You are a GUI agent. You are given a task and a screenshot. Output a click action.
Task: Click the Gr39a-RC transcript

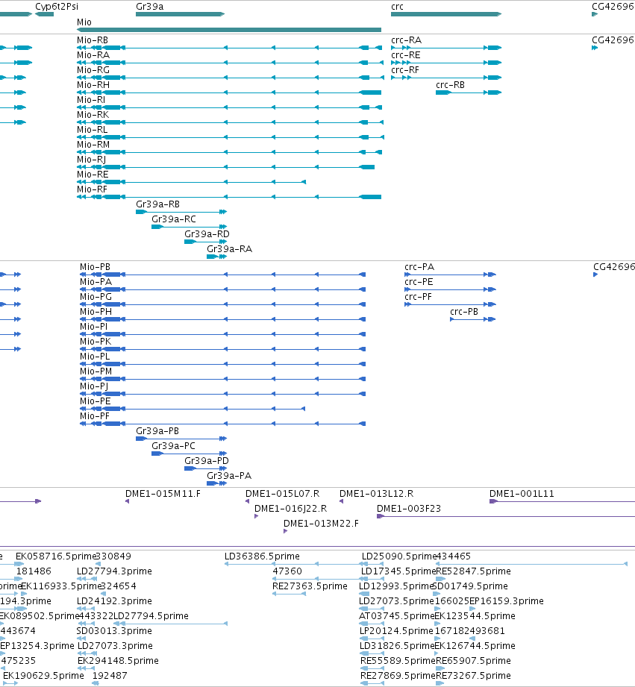tap(174, 219)
